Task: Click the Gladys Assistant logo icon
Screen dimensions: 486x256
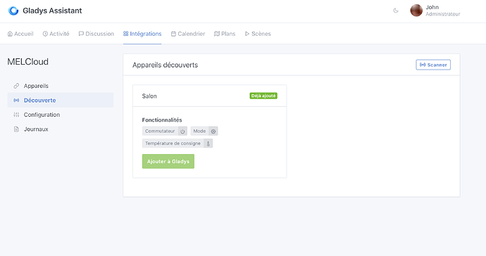Action: [x=13, y=11]
